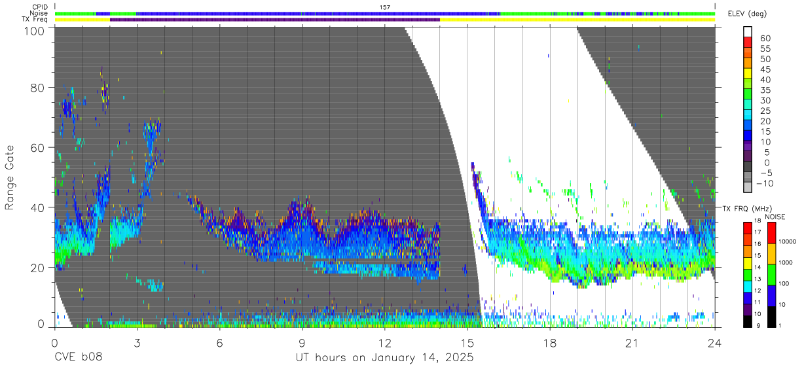Click 'UT hours on January 14, 2025' axis title
The image size is (804, 371).
384,359
